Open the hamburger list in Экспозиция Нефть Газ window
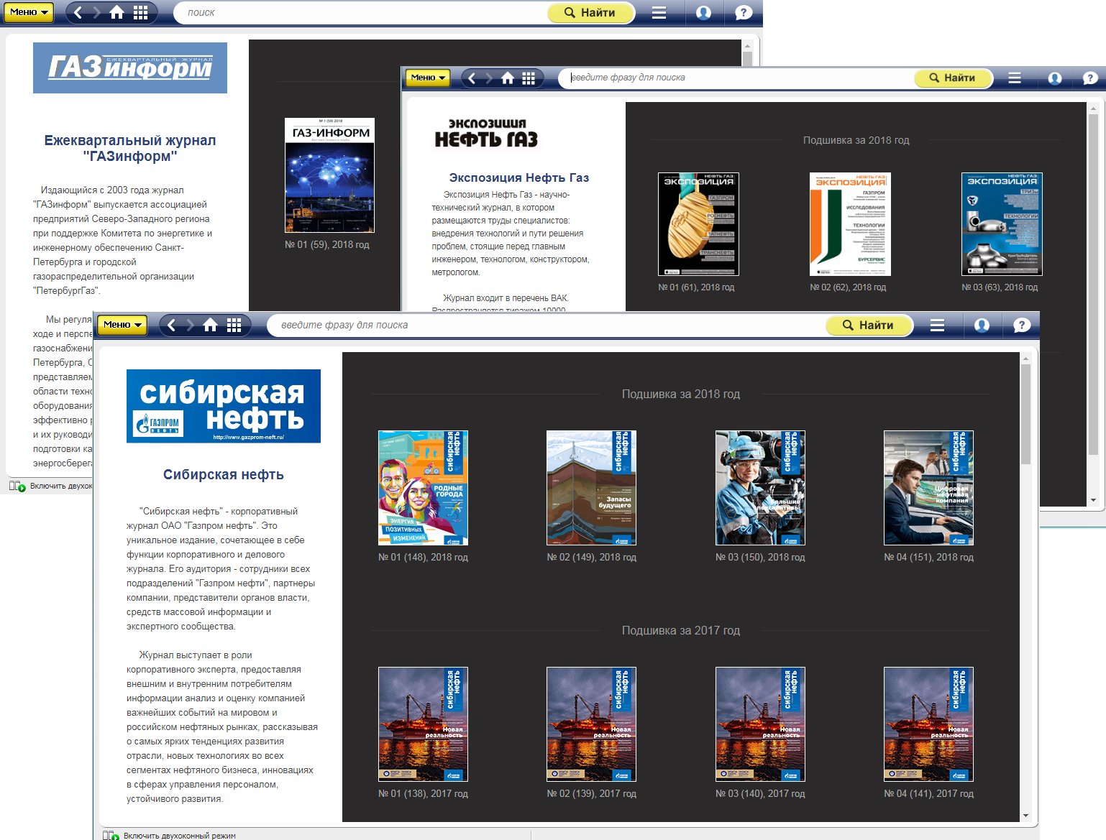 coord(1015,78)
